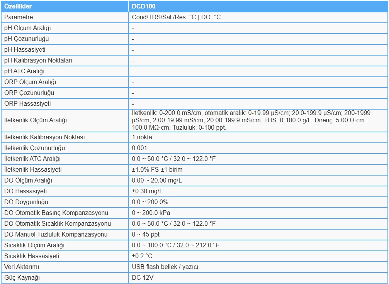Select the 'pH Ölçüm Aralığı' label

click(27, 28)
